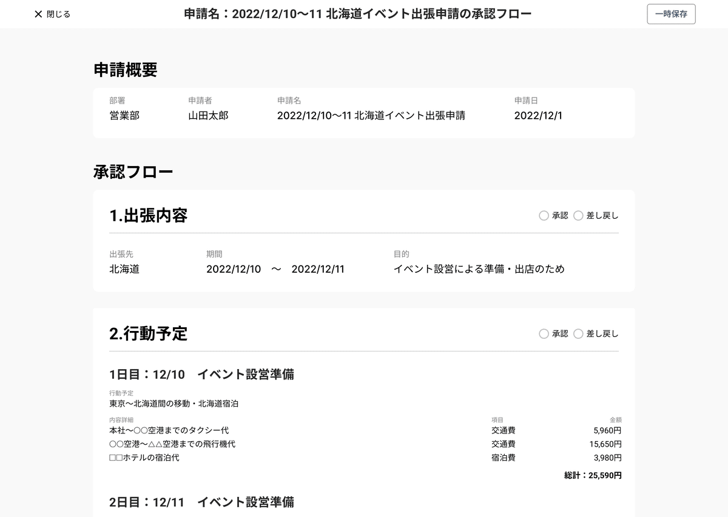Click the trip end date 2022/12/11
The height and width of the screenshot is (517, 728).
(318, 269)
